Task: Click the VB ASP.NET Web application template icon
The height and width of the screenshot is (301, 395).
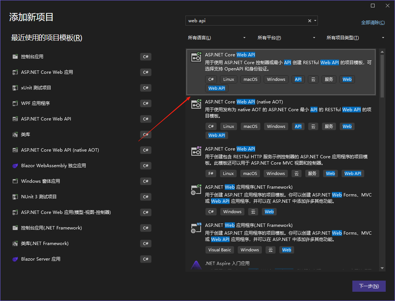Action: point(196,228)
